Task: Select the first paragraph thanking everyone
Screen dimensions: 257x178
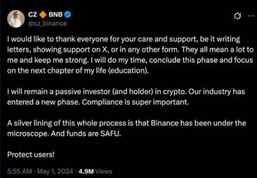Action: click(x=130, y=55)
